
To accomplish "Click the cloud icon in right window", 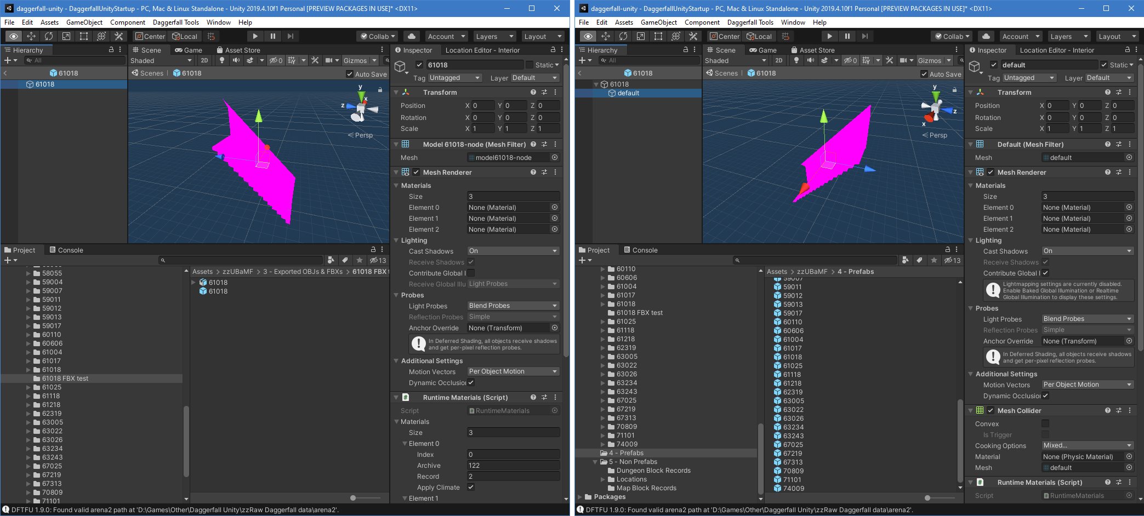I will [x=986, y=36].
